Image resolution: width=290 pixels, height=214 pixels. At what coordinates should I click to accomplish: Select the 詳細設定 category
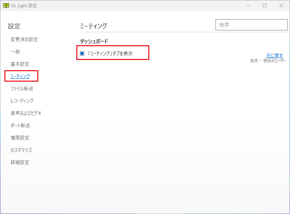[x=20, y=162]
